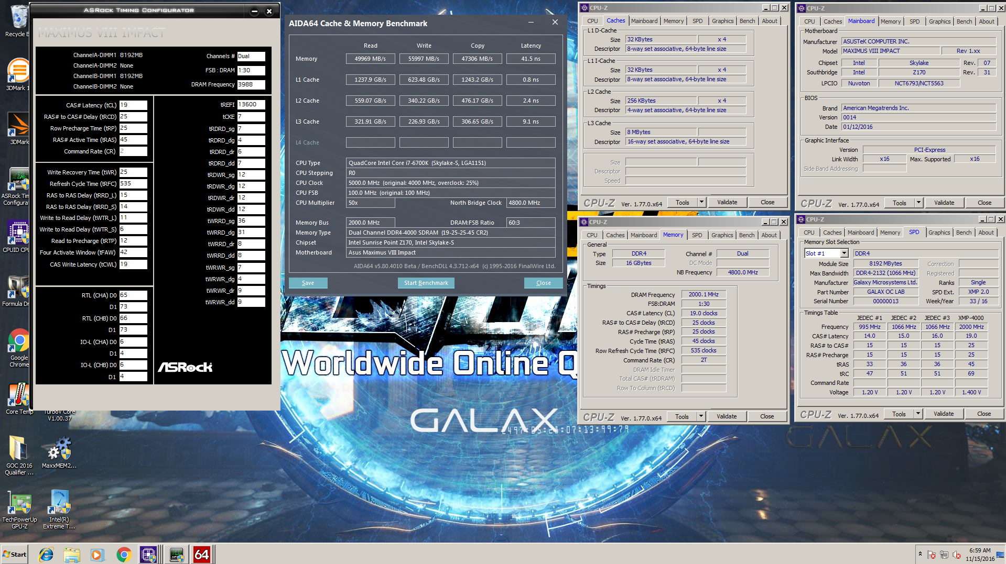Screen dimensions: 1006x564
Task: Click the network status tray icon
Action: coord(944,555)
